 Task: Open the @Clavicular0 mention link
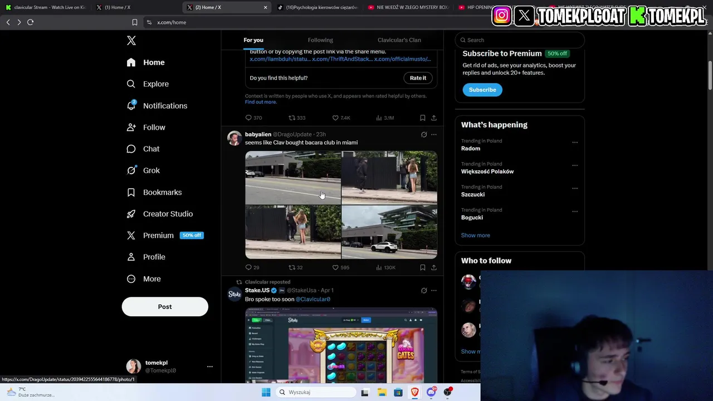[x=313, y=300]
